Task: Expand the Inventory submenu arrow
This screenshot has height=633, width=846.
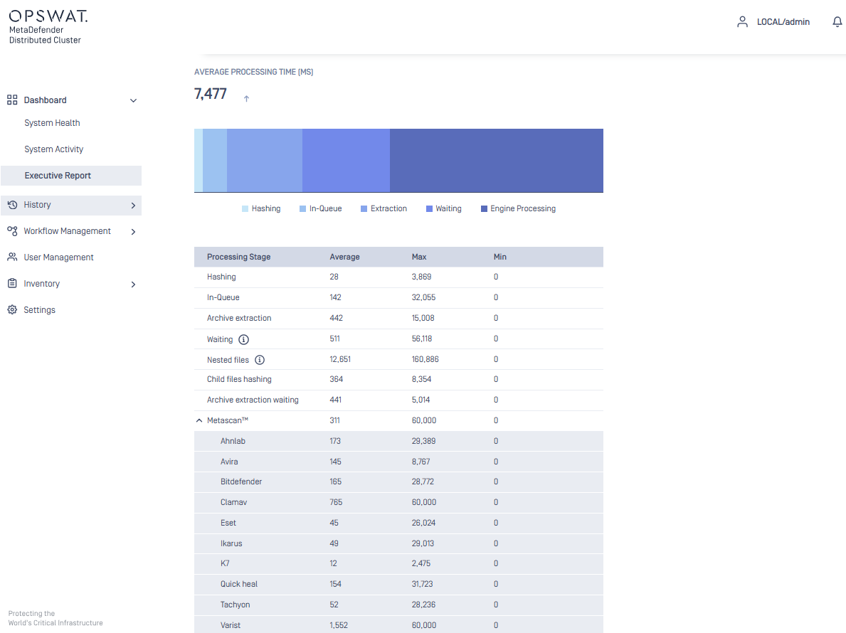Action: click(x=133, y=284)
